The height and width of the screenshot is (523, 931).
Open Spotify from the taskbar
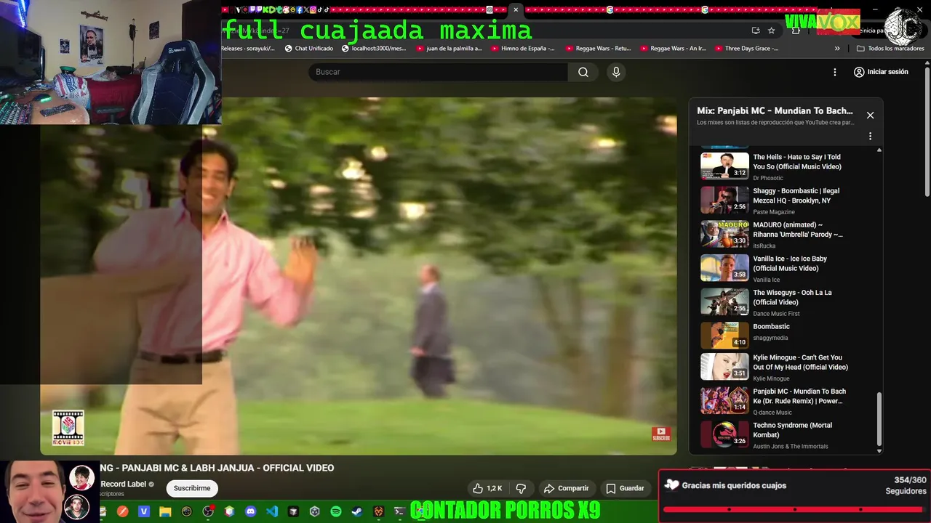[335, 511]
